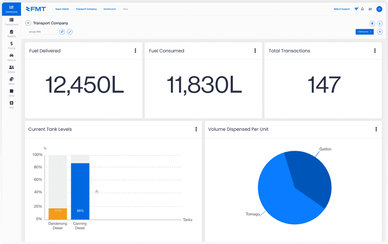The height and width of the screenshot is (244, 388).
Task: Open the notifications bell
Action: tap(363, 9)
